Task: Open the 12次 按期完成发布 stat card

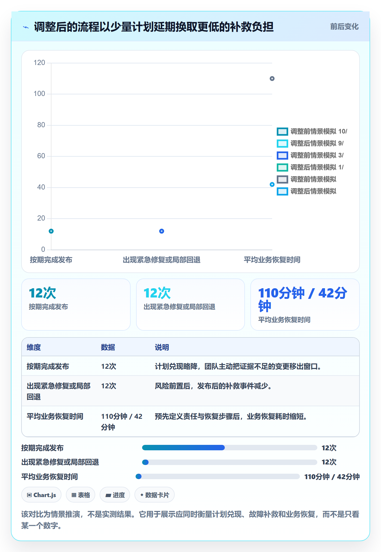Action: 76,305
